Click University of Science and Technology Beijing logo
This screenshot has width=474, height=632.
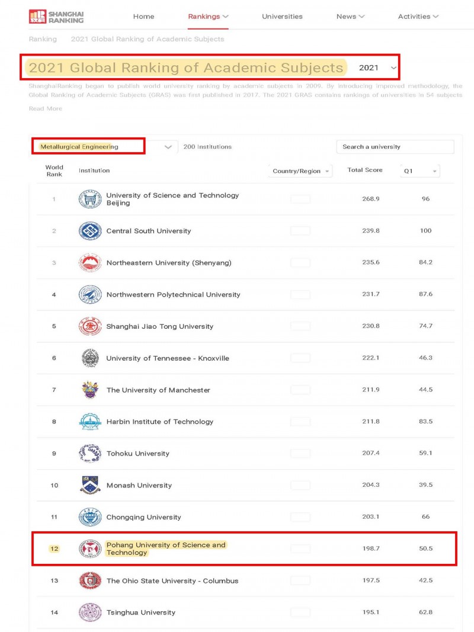tap(90, 199)
